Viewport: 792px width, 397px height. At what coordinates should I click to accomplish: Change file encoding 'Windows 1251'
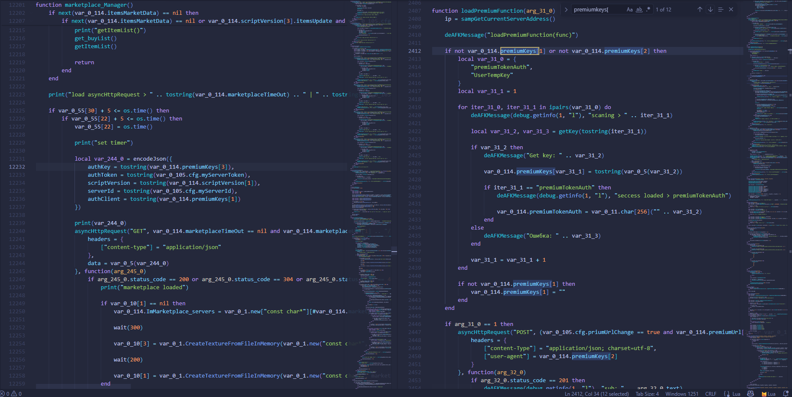pos(682,394)
